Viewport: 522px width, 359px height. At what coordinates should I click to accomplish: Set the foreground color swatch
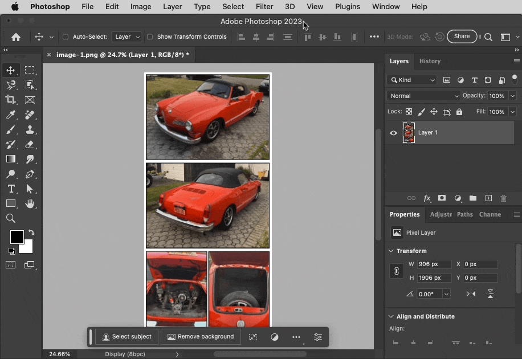pyautogui.click(x=17, y=236)
